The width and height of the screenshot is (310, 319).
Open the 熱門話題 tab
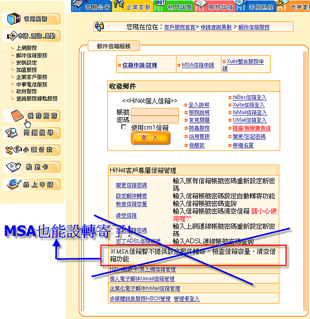click(x=174, y=6)
